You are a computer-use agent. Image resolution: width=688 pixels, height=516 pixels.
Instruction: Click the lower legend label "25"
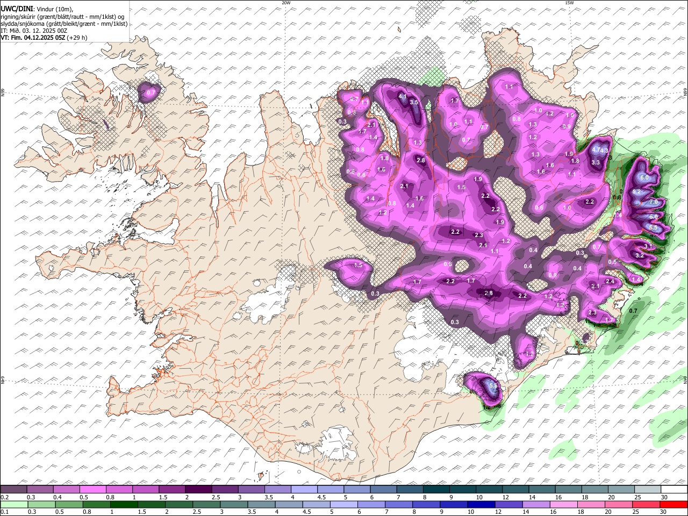(636, 512)
